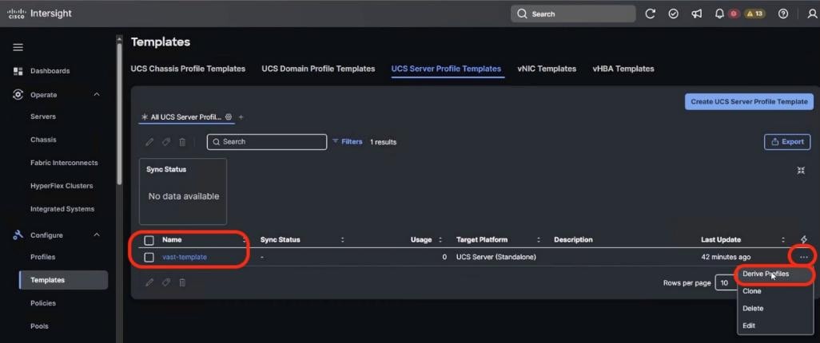Click the Configure wrench icon
820x343 pixels.
point(18,235)
